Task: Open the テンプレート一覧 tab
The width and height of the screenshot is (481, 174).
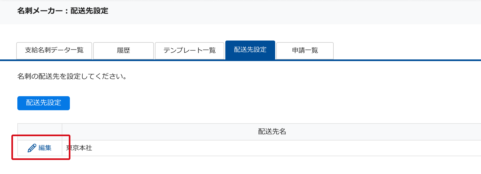Action: (x=189, y=51)
